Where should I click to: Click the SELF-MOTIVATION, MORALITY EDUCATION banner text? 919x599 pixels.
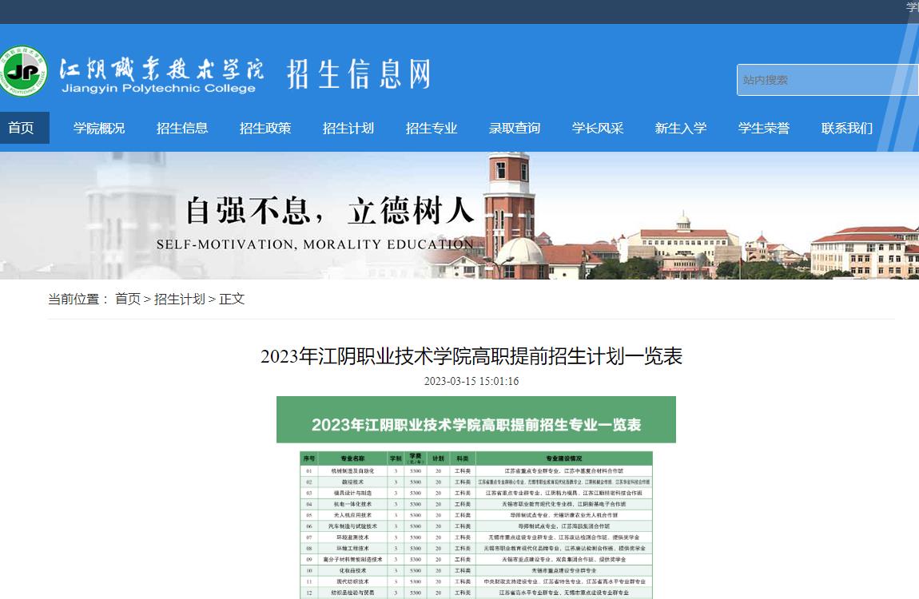coord(315,244)
